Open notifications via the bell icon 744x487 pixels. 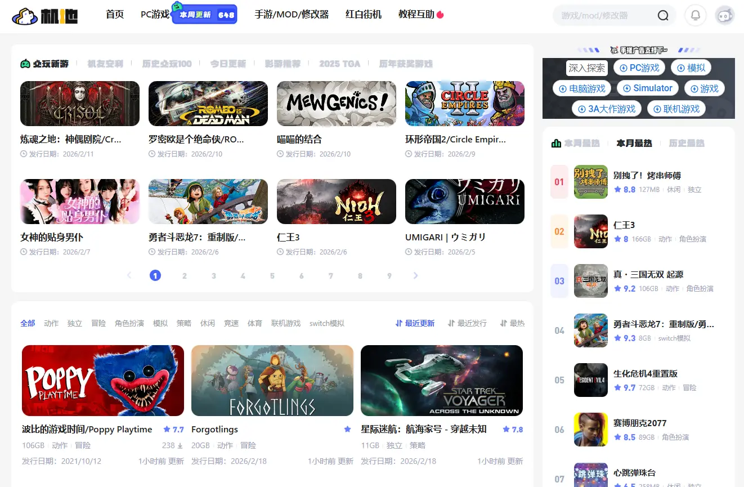coord(696,15)
